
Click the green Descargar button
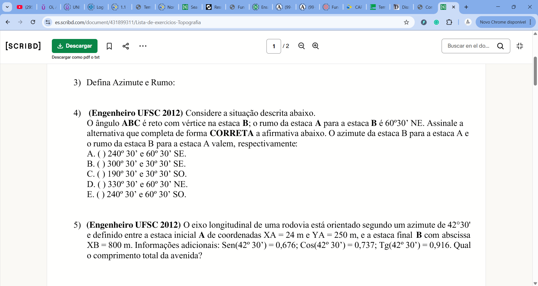click(75, 46)
